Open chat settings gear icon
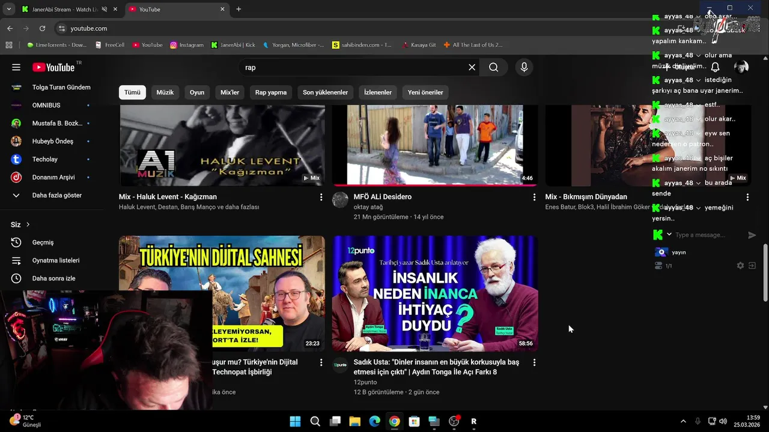The height and width of the screenshot is (432, 769). [x=740, y=265]
